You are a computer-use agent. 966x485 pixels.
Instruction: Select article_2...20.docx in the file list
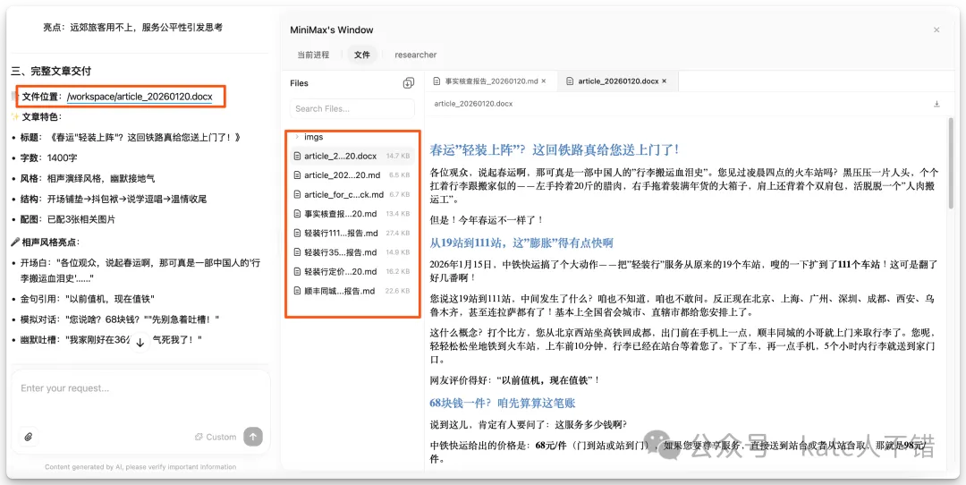(341, 156)
